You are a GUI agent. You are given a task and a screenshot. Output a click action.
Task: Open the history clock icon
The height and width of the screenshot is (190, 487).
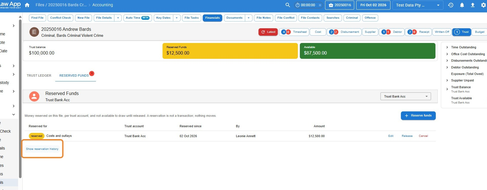[451, 5]
